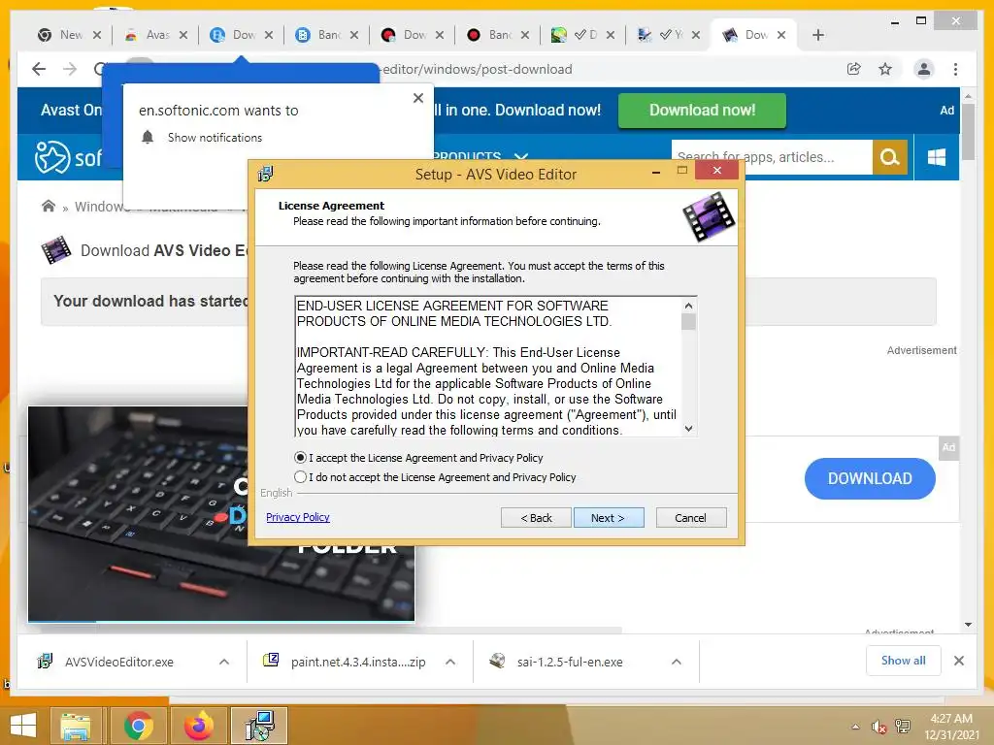The width and height of the screenshot is (994, 745).
Task: Expand paint.net zip download options
Action: tap(450, 662)
